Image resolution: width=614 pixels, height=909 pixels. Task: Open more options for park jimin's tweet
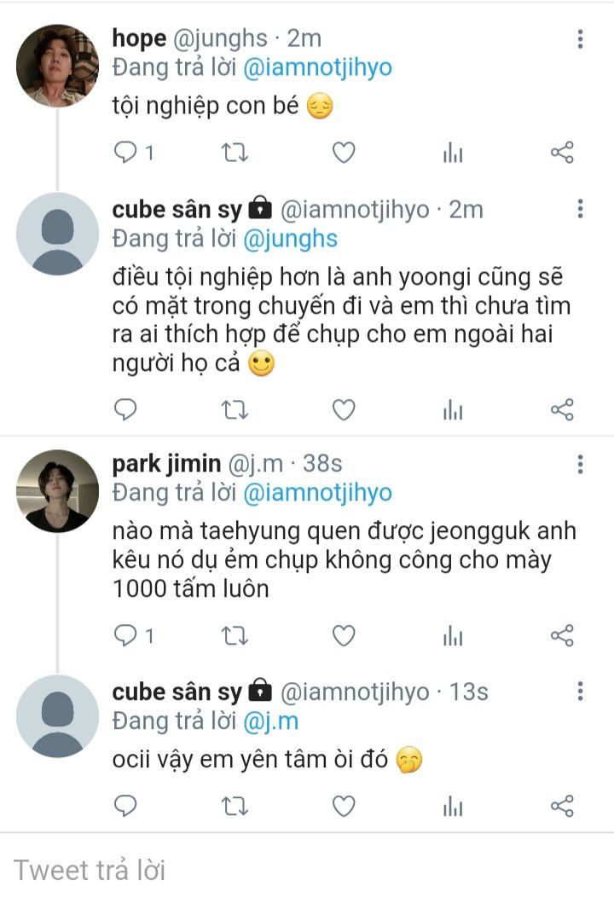point(580,464)
